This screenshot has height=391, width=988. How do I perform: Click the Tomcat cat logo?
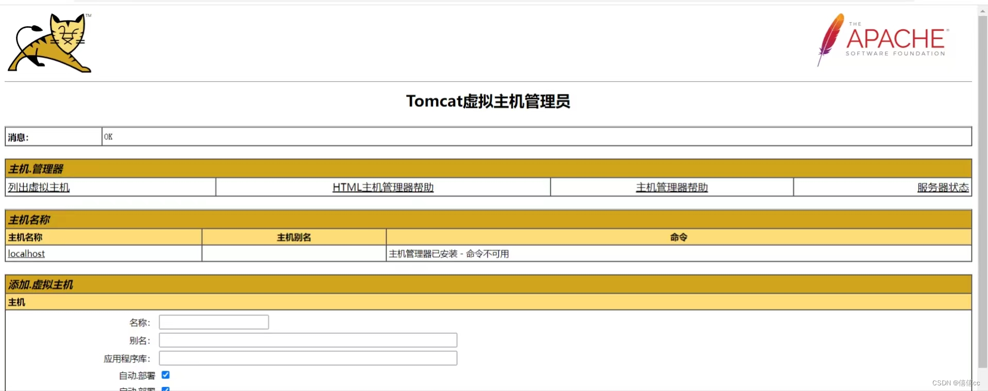49,43
